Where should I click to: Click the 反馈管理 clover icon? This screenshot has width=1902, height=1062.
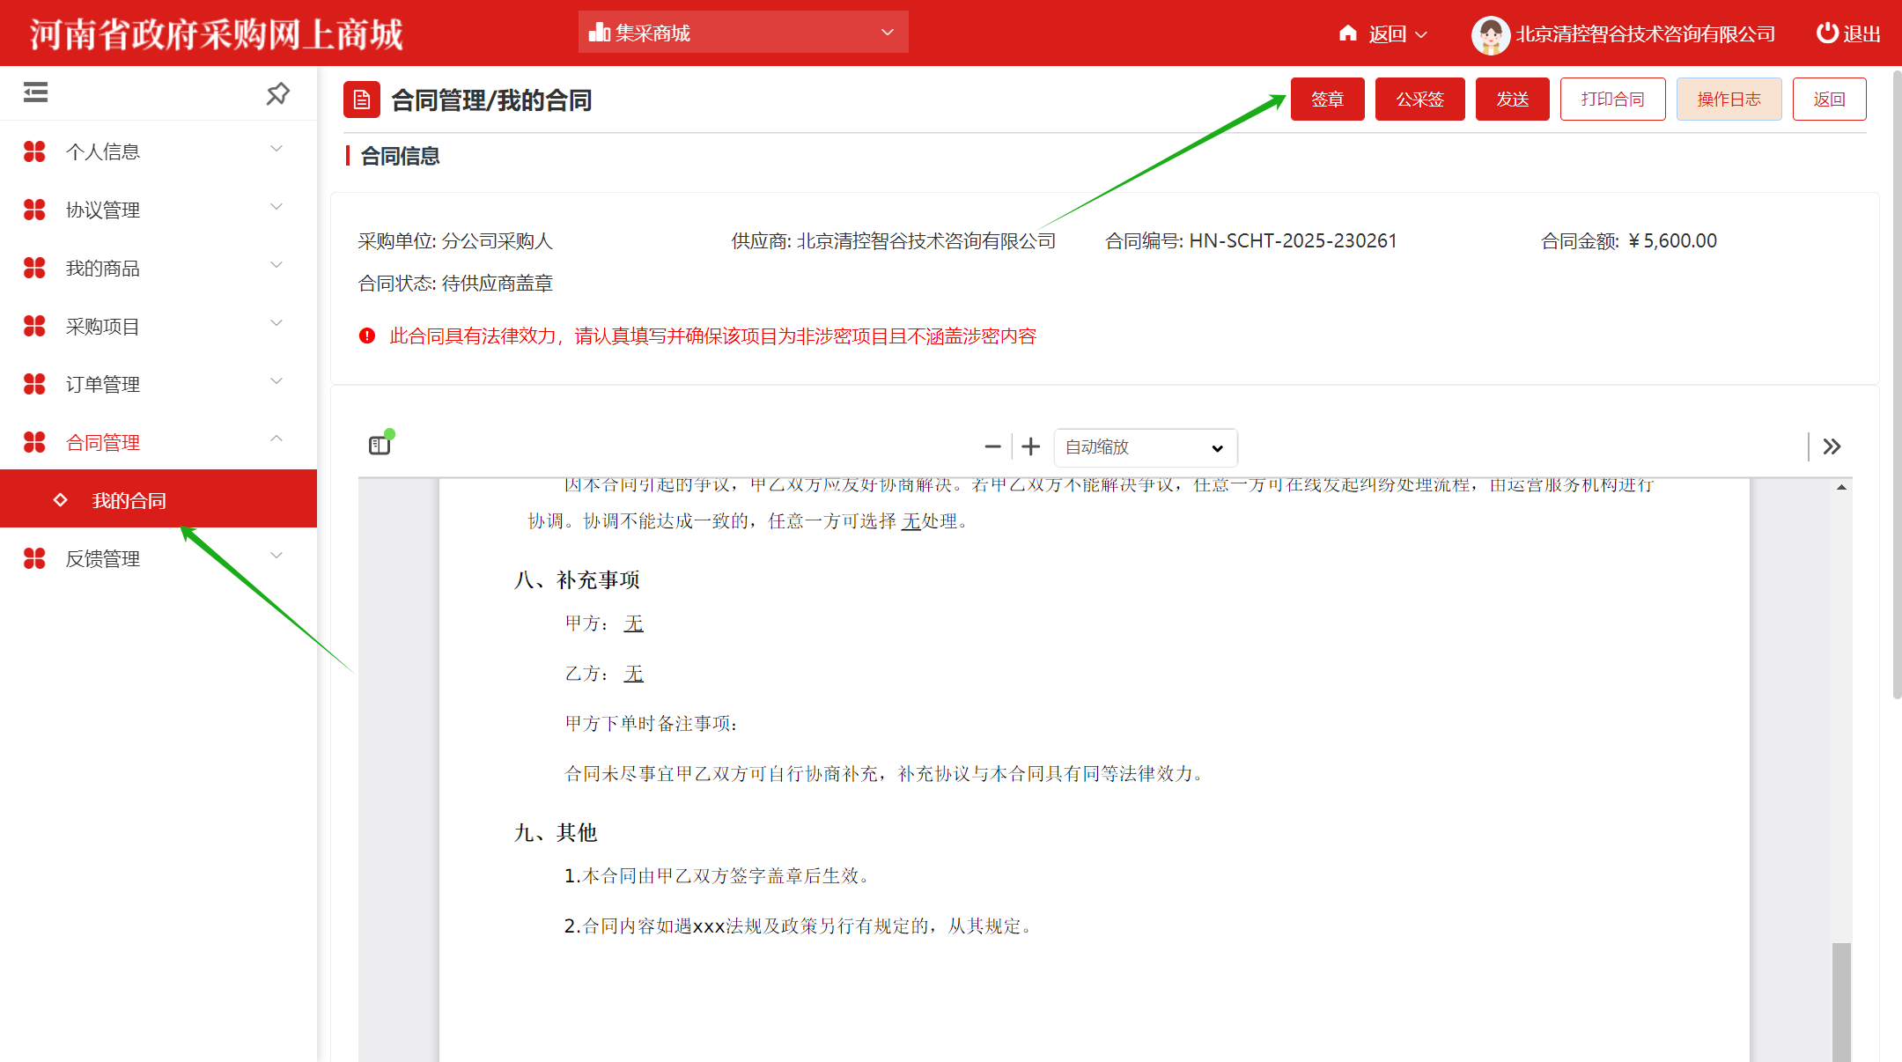[x=34, y=558]
